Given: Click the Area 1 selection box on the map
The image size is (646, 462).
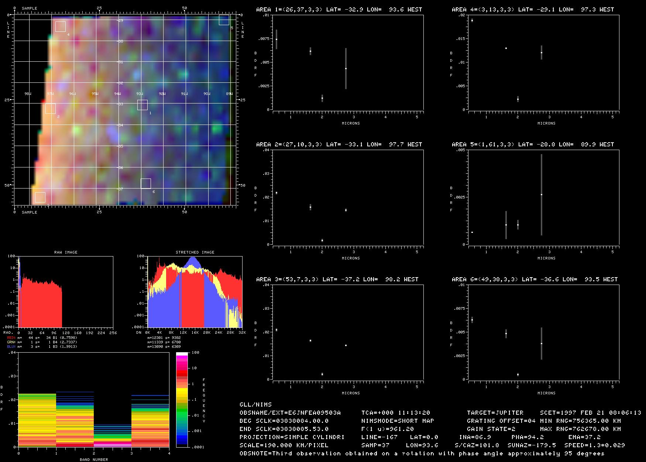Looking at the screenshot, I should point(142,105).
